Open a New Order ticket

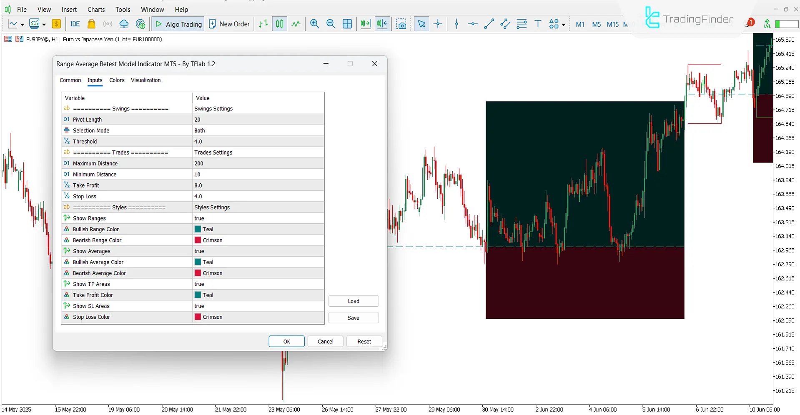coord(229,24)
